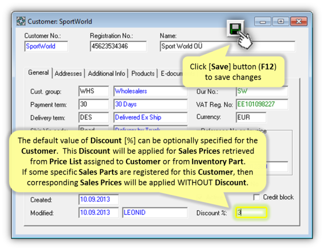Click the Currency field EUR

tap(251, 117)
